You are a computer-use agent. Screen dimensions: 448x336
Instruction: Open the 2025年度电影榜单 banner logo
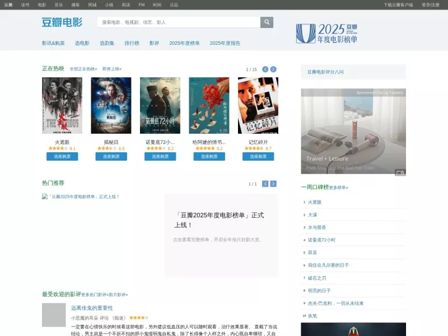coord(326,34)
